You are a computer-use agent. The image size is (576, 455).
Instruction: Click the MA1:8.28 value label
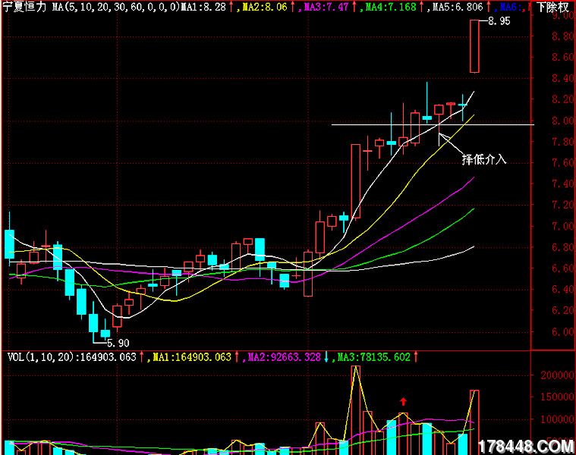[x=203, y=7]
